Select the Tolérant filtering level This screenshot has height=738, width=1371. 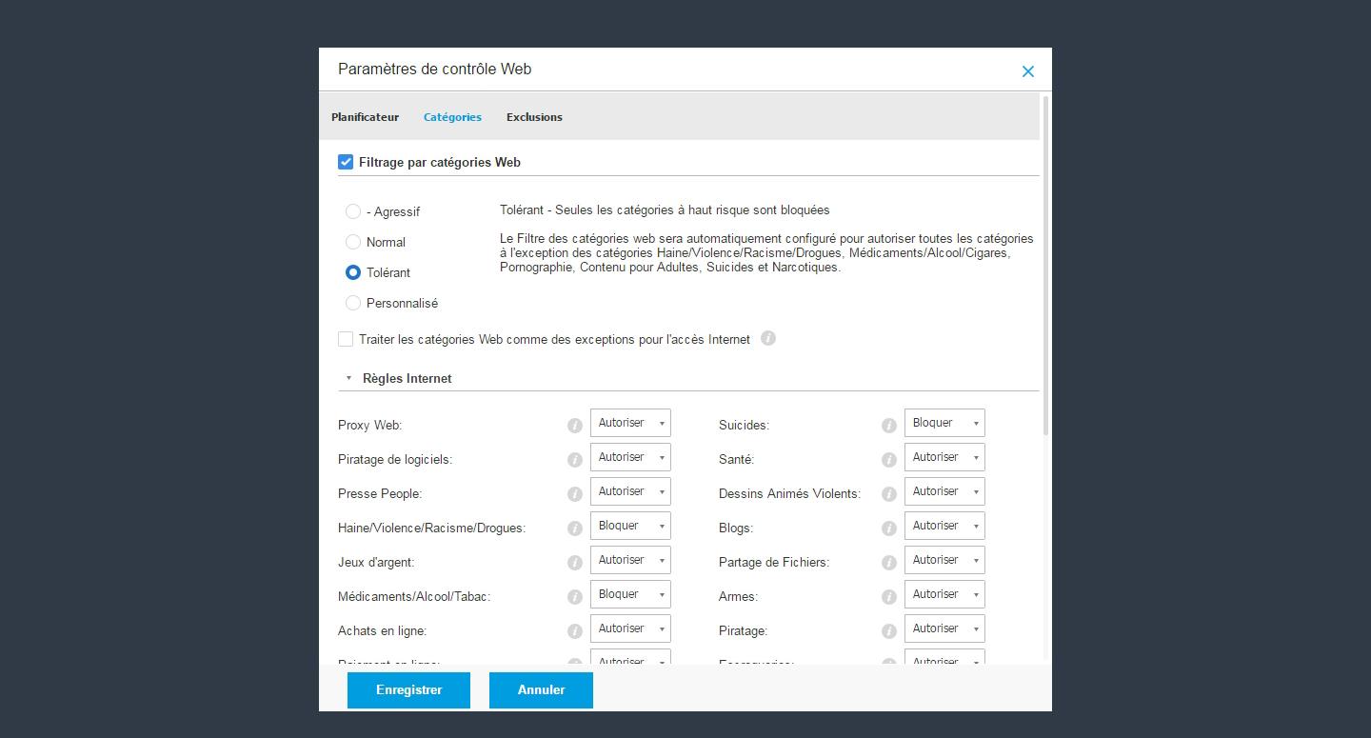coord(353,272)
